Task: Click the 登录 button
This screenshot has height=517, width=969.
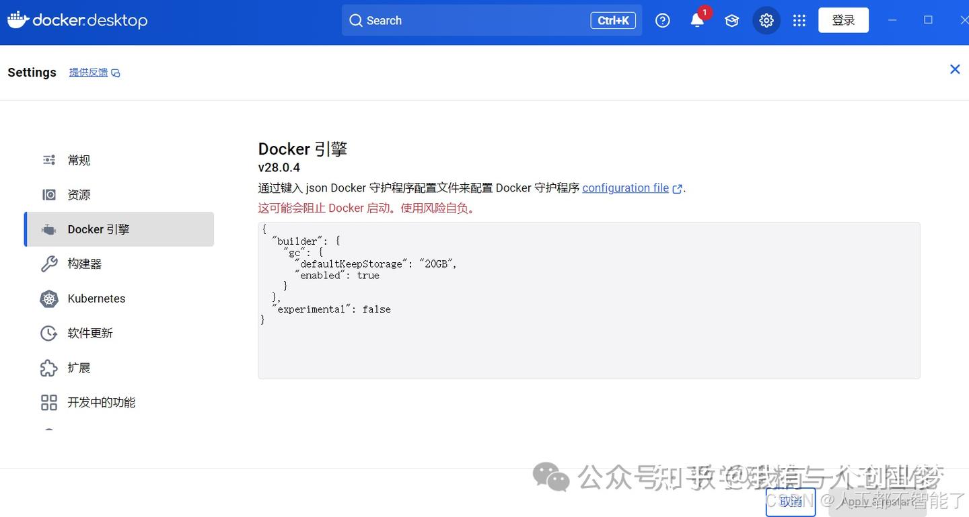Action: click(x=843, y=20)
